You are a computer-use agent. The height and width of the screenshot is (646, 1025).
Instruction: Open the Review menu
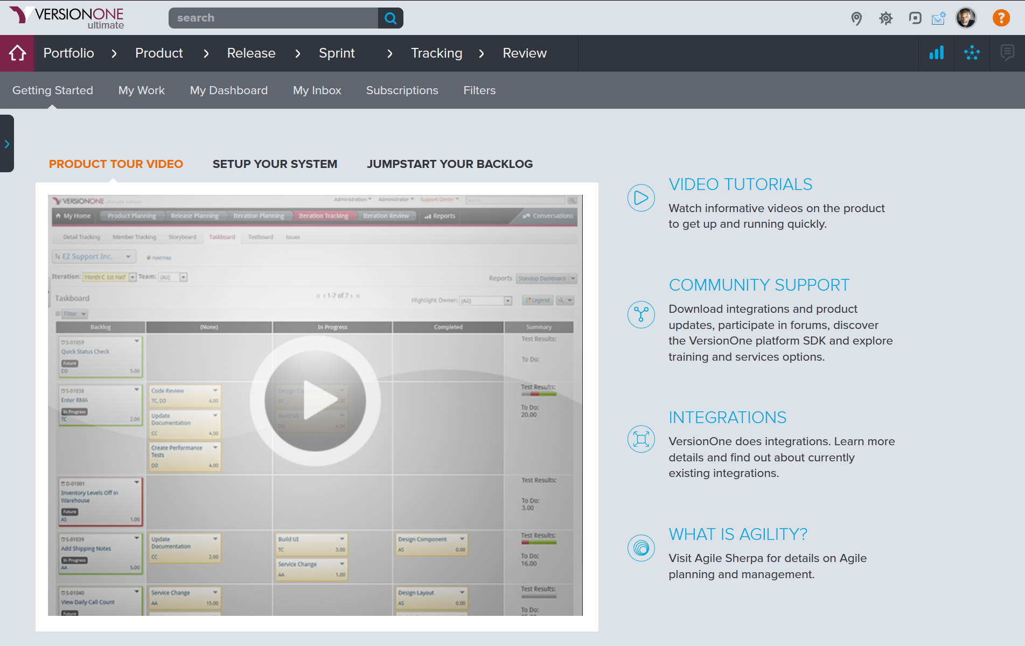click(x=525, y=53)
